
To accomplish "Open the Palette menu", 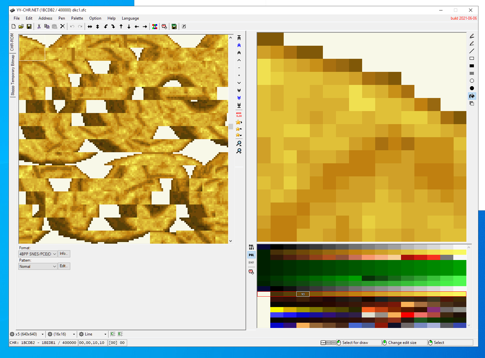I will point(77,18).
